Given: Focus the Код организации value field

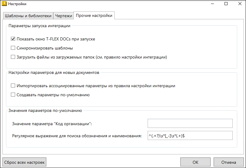Looking at the screenshot, I should click(190, 123).
